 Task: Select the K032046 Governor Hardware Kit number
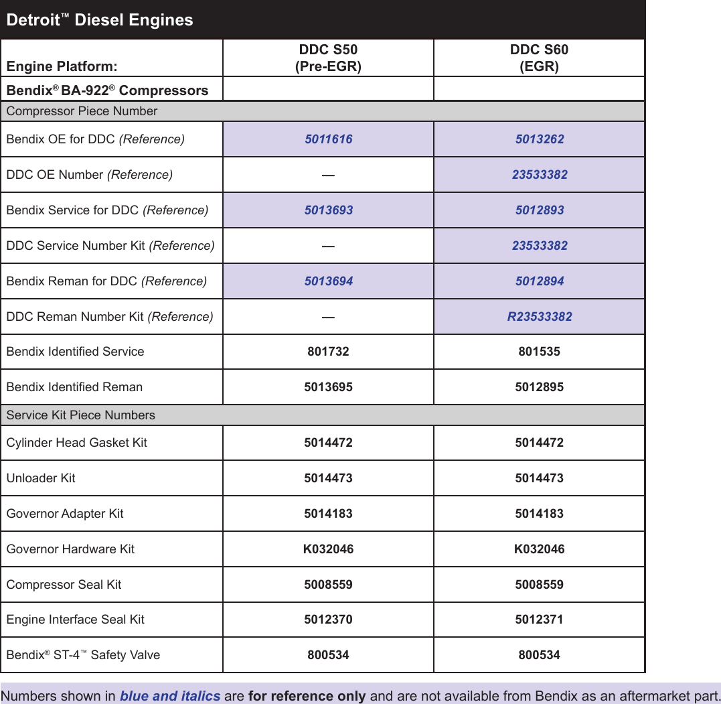tap(328, 549)
